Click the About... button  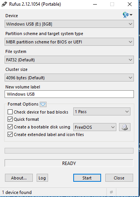pyautogui.click(x=19, y=178)
